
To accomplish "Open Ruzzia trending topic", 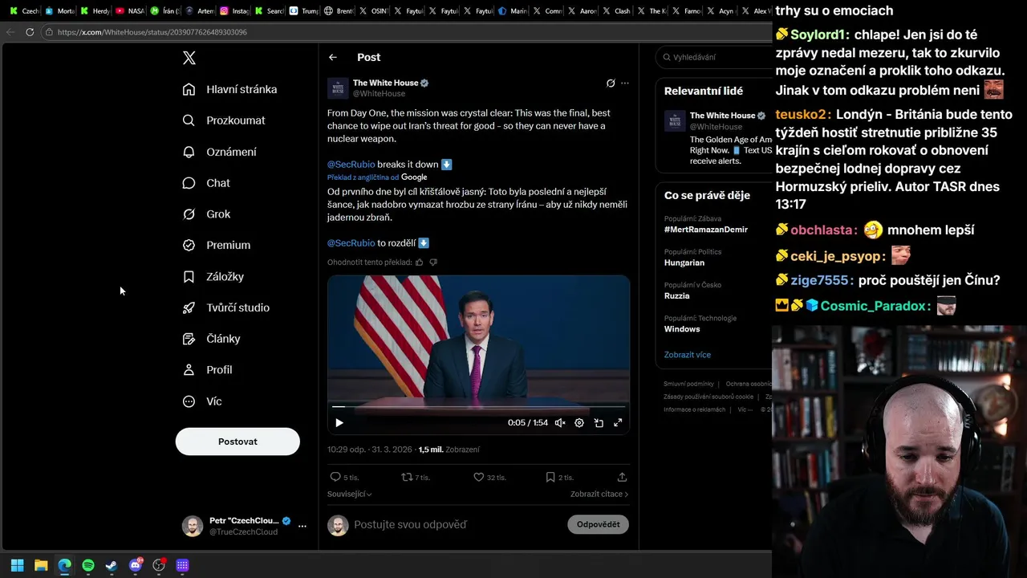I will 677,296.
